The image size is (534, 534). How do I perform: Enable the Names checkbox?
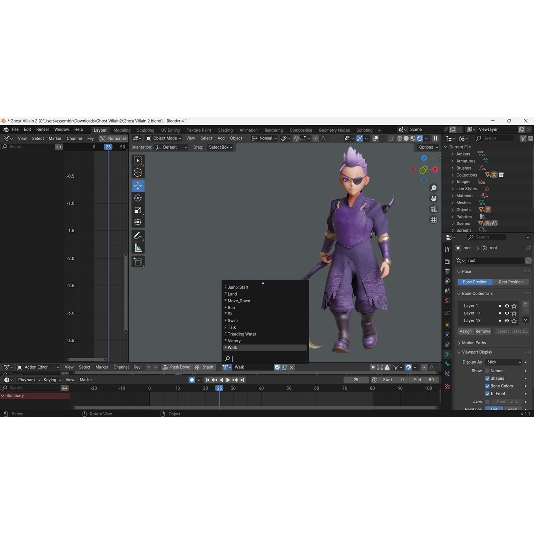pos(488,371)
